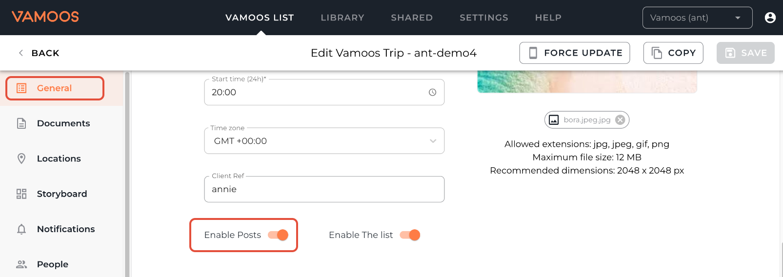Click the Storyboard grid icon
This screenshot has width=783, height=277.
tap(21, 194)
